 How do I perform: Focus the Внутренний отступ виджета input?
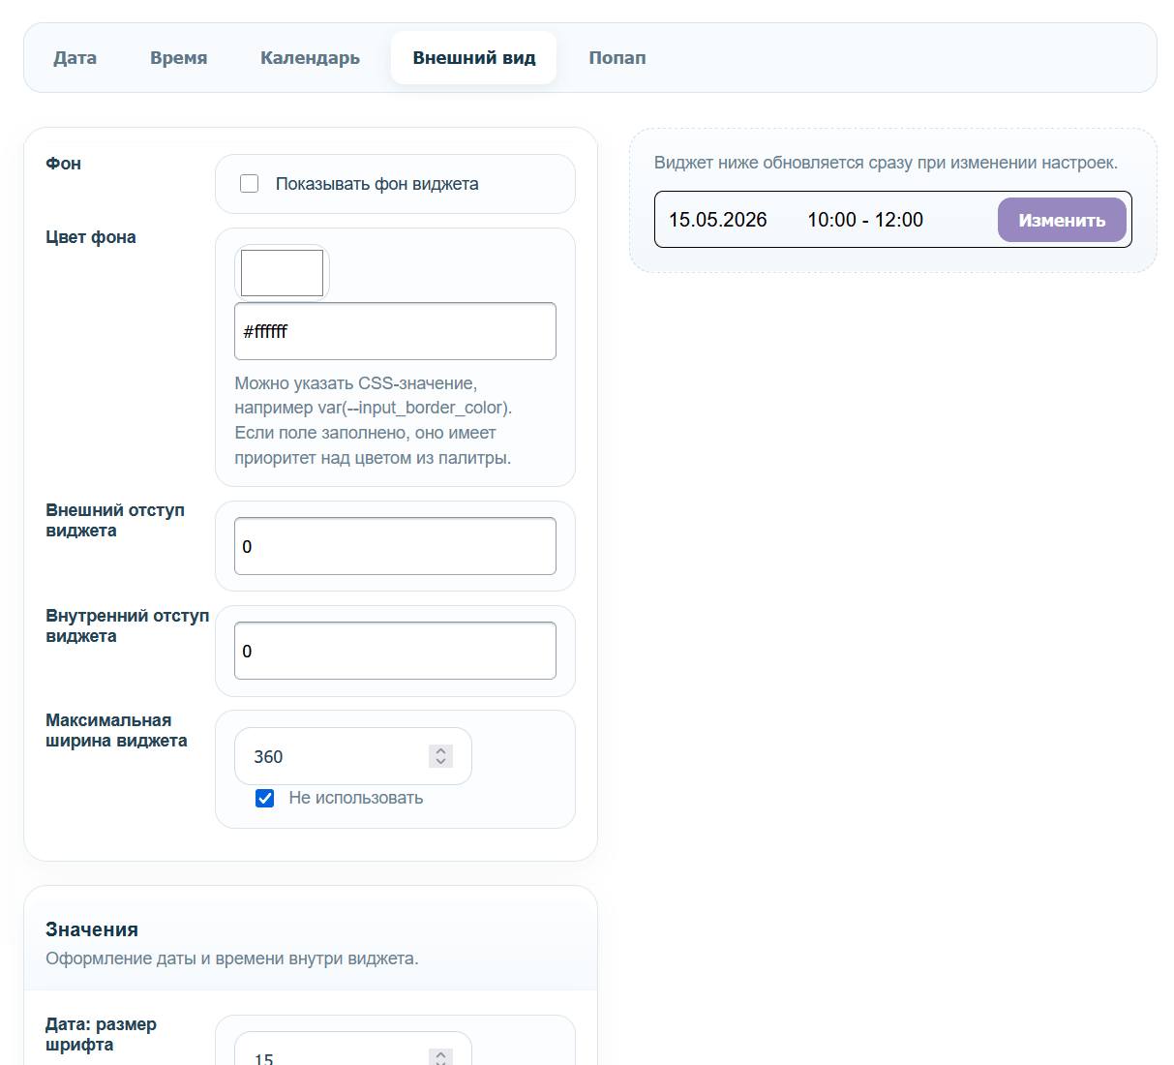395,651
